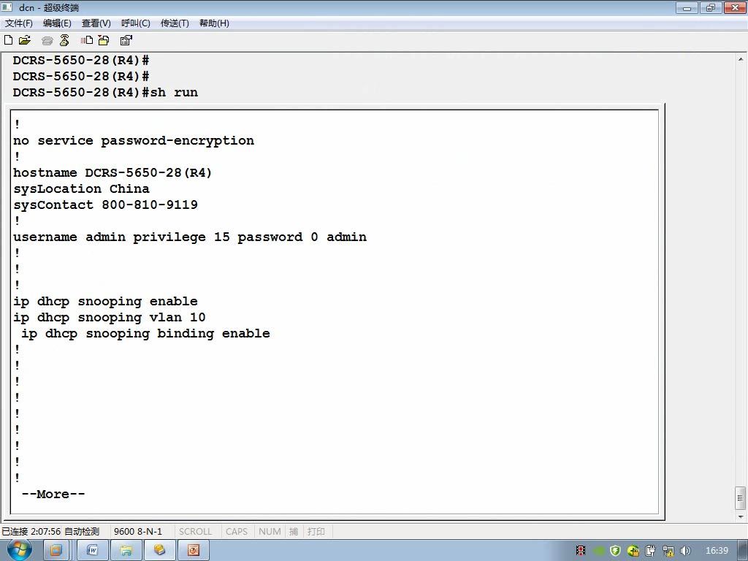The image size is (748, 561).
Task: Restore down the HyperTerminal window
Action: pos(711,7)
